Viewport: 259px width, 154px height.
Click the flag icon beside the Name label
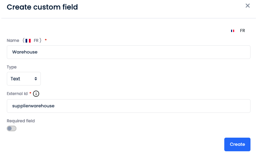[x=28, y=41]
